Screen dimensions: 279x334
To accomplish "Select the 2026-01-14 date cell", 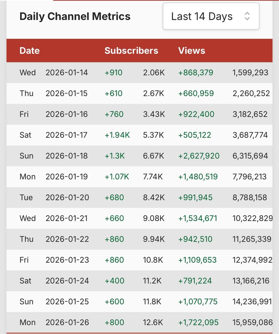I will 67,73.
